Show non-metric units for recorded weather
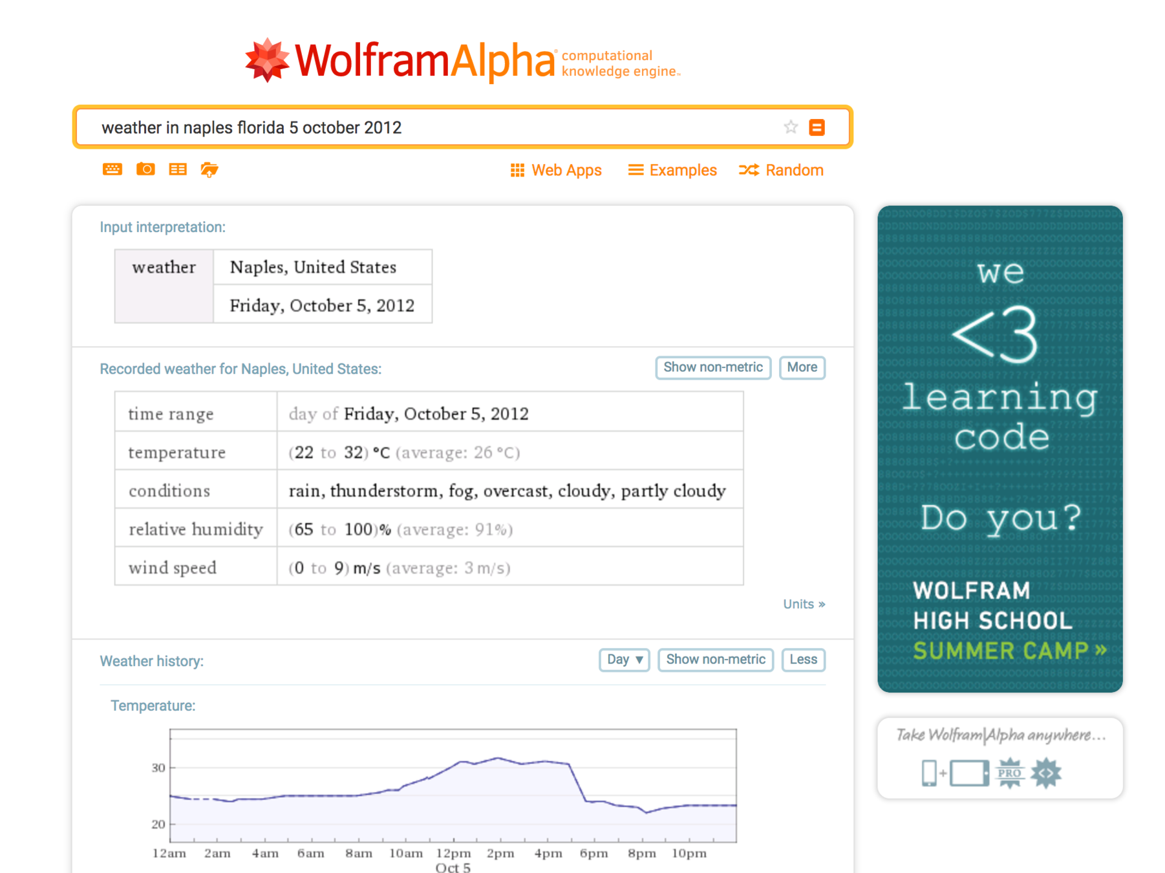Image resolution: width=1165 pixels, height=873 pixels. (713, 367)
